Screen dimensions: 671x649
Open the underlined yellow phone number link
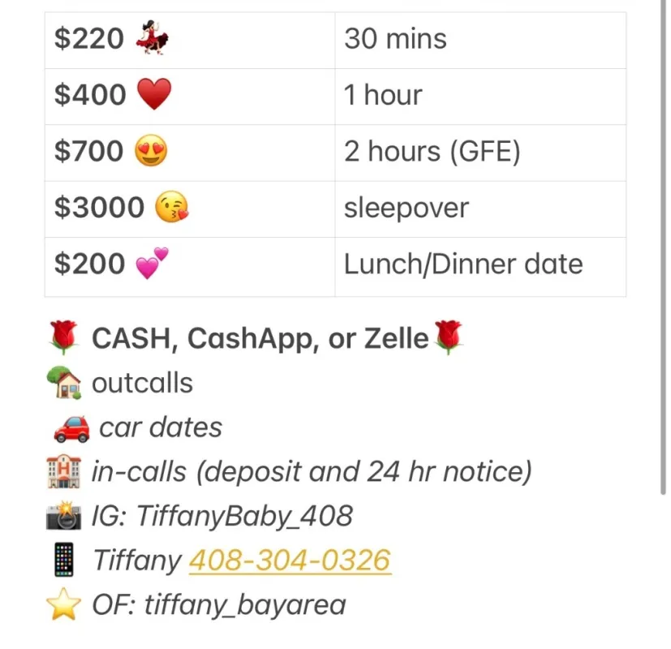coord(290,560)
